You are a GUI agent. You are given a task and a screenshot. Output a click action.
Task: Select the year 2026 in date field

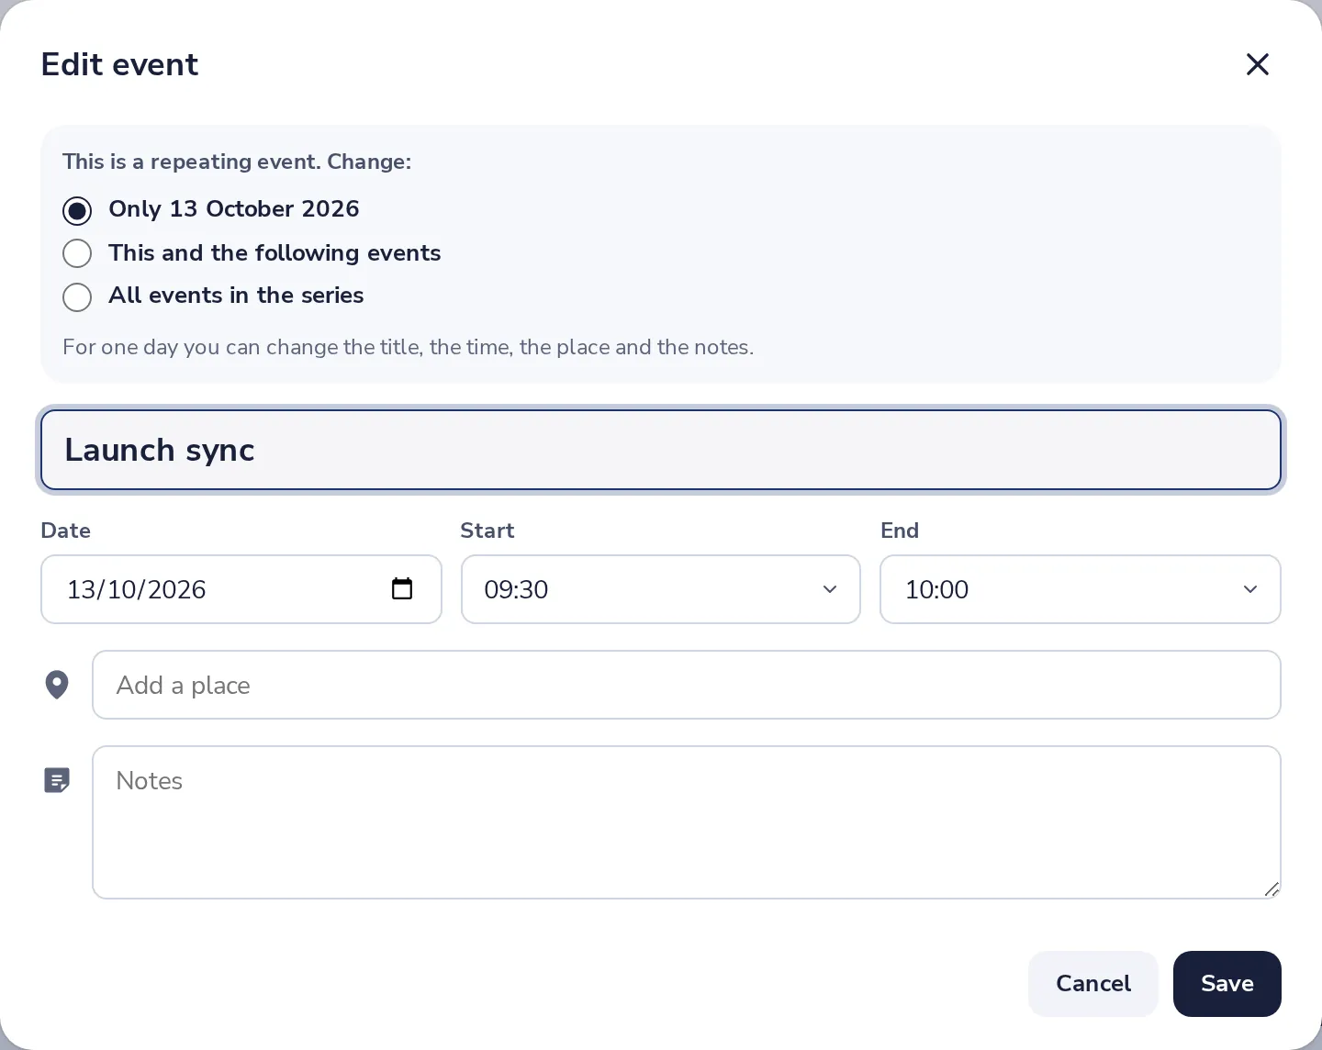(x=176, y=589)
